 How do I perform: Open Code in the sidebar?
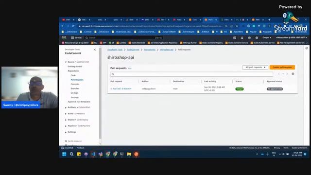73,75
